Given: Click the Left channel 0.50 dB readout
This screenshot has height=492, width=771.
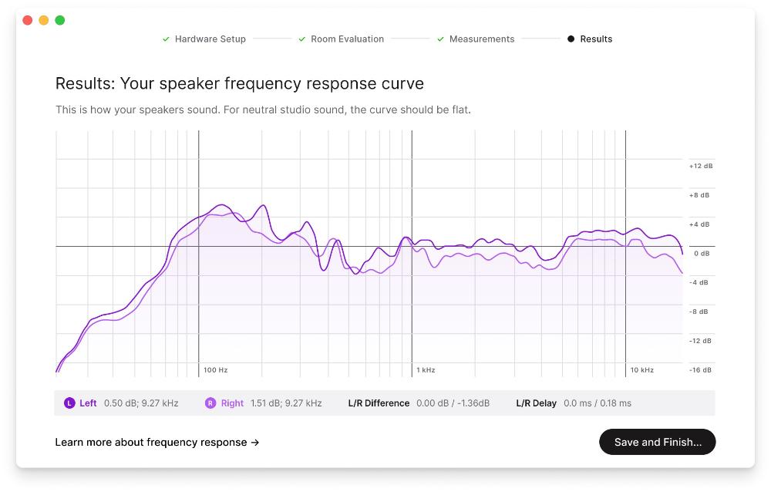Looking at the screenshot, I should pos(141,403).
